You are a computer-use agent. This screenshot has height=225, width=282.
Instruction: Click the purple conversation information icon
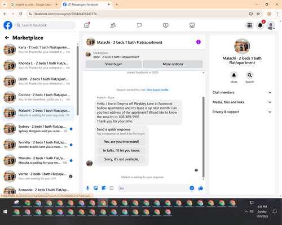click(x=199, y=42)
